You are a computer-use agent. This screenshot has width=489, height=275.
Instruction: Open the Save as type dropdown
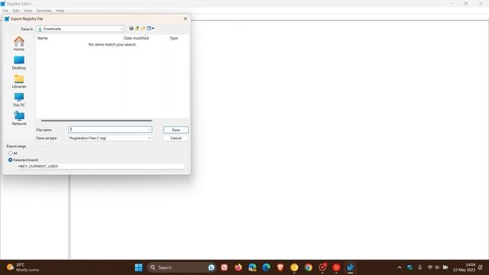[x=110, y=137]
